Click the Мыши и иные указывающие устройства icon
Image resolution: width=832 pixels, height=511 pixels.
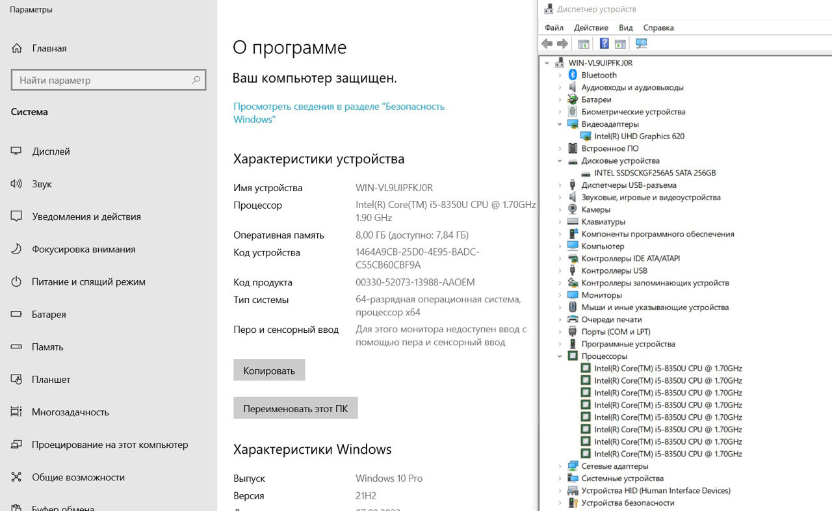coord(573,307)
